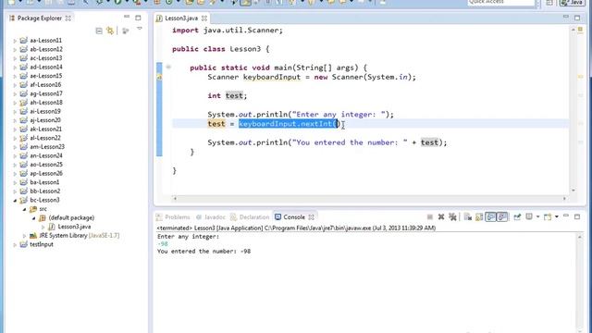Expand the ah-Lesson18 project
The height and width of the screenshot is (333, 592).
click(15, 103)
